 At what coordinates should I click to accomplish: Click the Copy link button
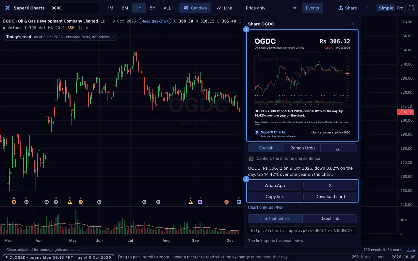pyautogui.click(x=275, y=196)
